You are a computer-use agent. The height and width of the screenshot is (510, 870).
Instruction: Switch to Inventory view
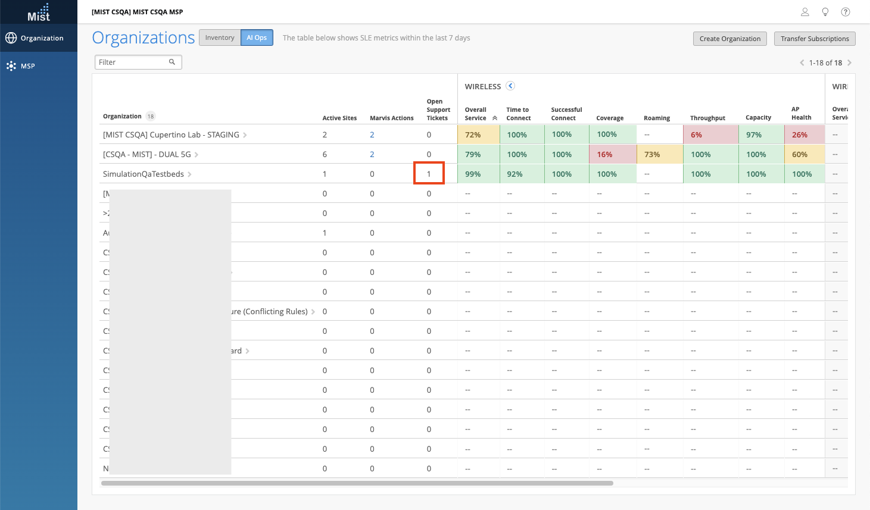(x=220, y=37)
